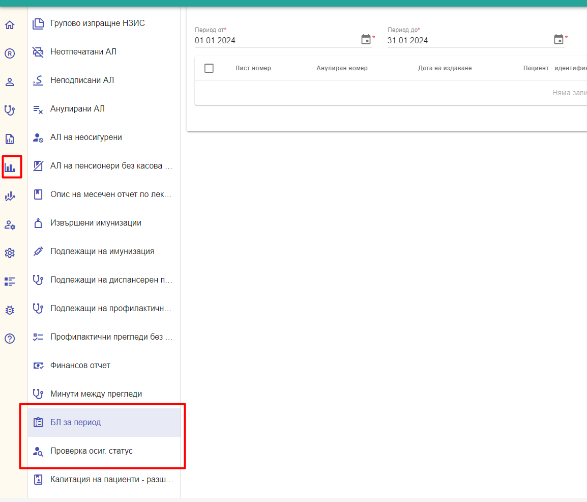587x502 pixels.
Task: Click the list-remove icon beside Анулирани АЛ
Action: (x=38, y=109)
